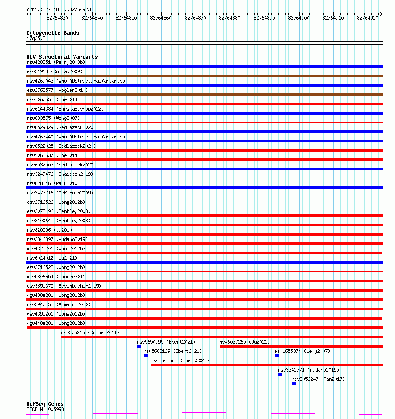Click the red bar of nsv6037265
Viewport: 395px width, 419px height.
(x=301, y=346)
